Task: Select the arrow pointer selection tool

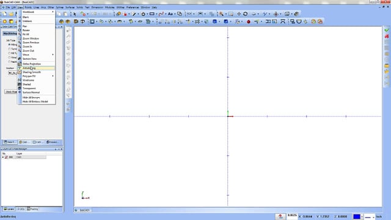Action: tap(75, 14)
